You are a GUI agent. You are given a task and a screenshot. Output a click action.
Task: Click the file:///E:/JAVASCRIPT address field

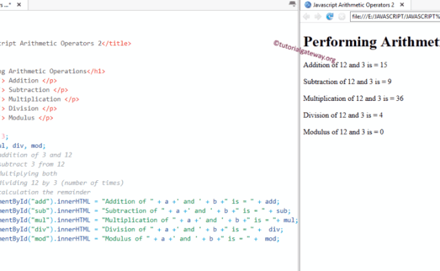[395, 16]
